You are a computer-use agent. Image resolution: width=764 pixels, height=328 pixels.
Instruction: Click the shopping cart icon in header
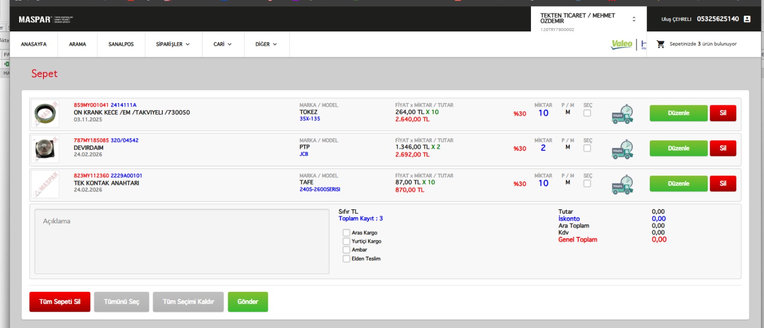pyautogui.click(x=660, y=44)
